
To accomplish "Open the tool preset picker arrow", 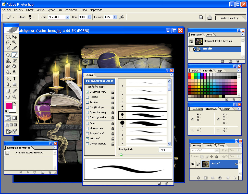I will tap(14, 17).
